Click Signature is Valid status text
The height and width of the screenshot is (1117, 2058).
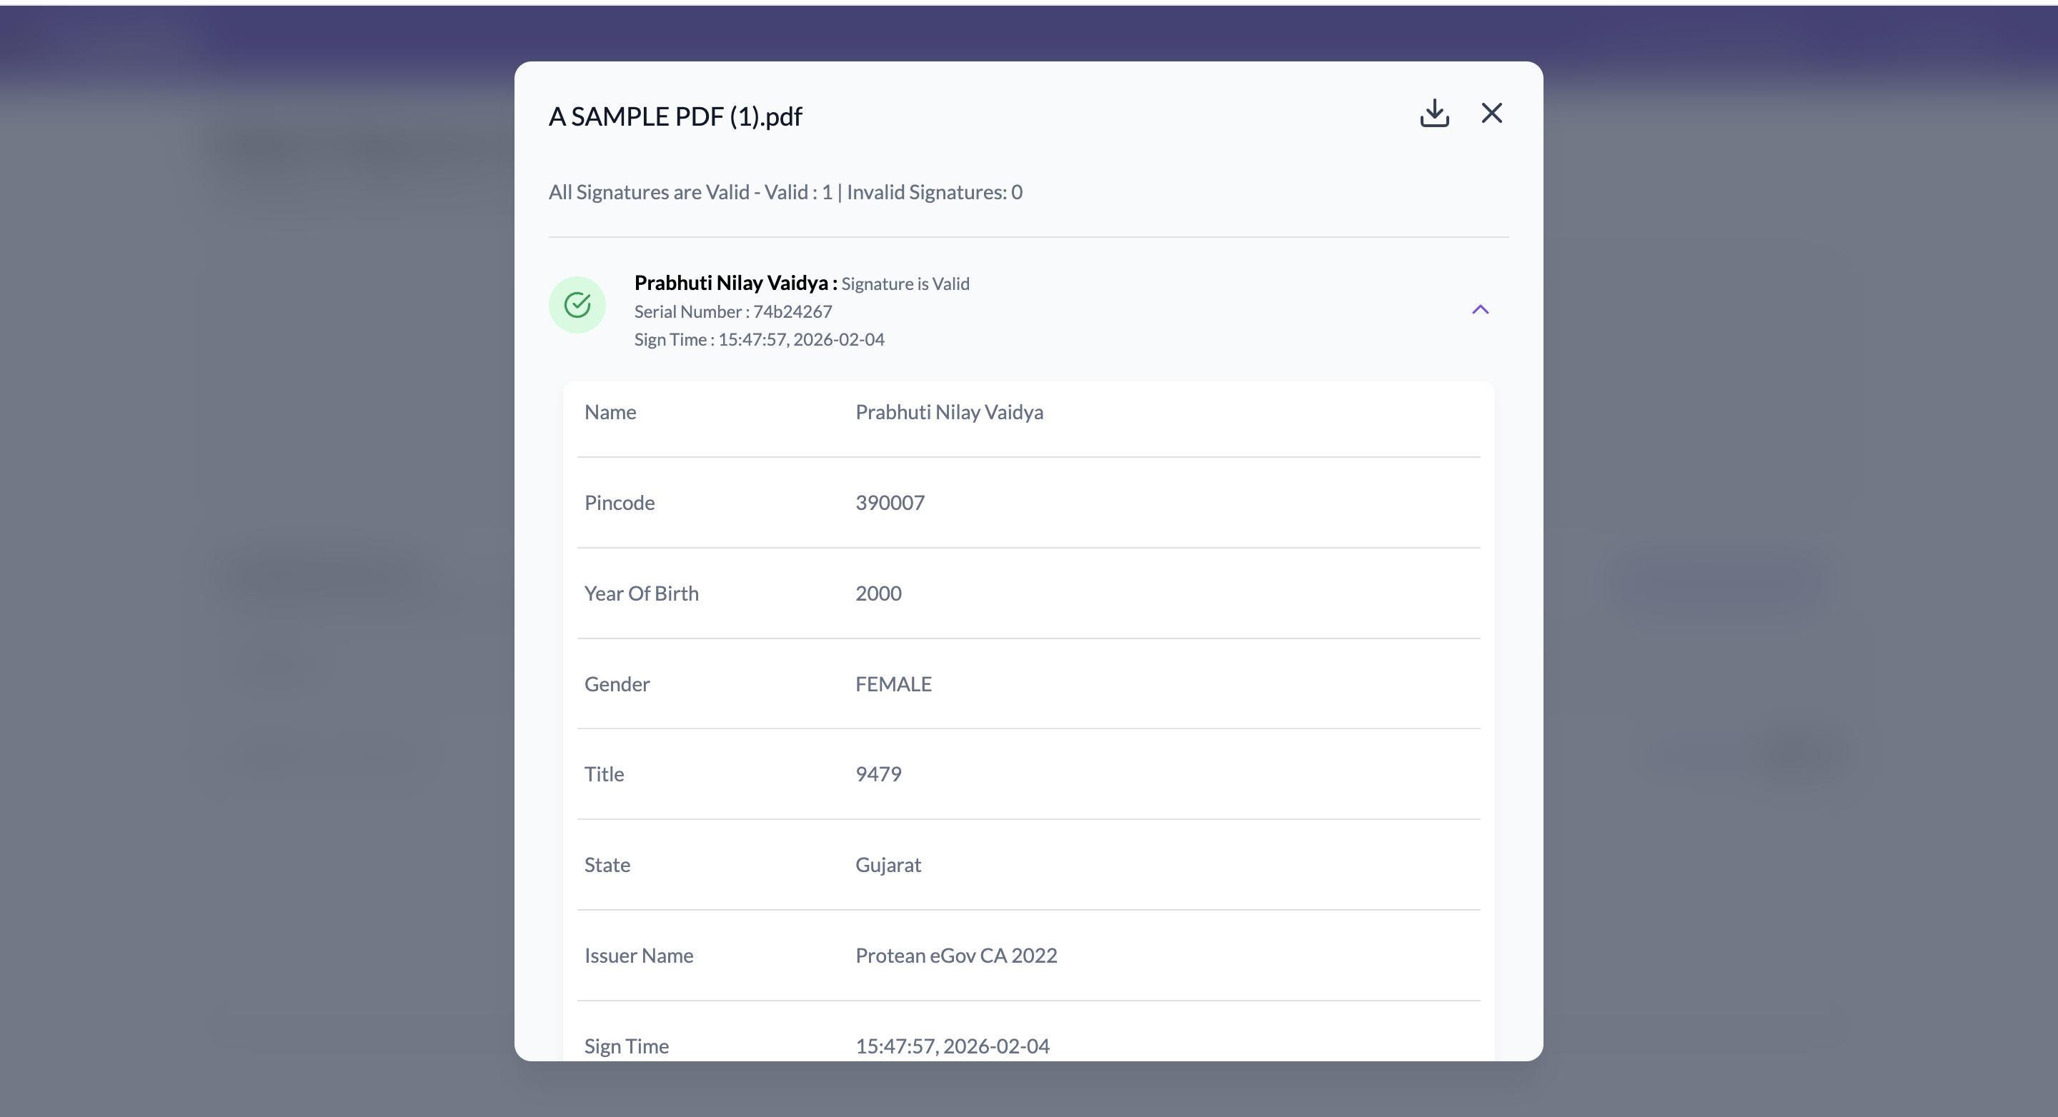[905, 284]
